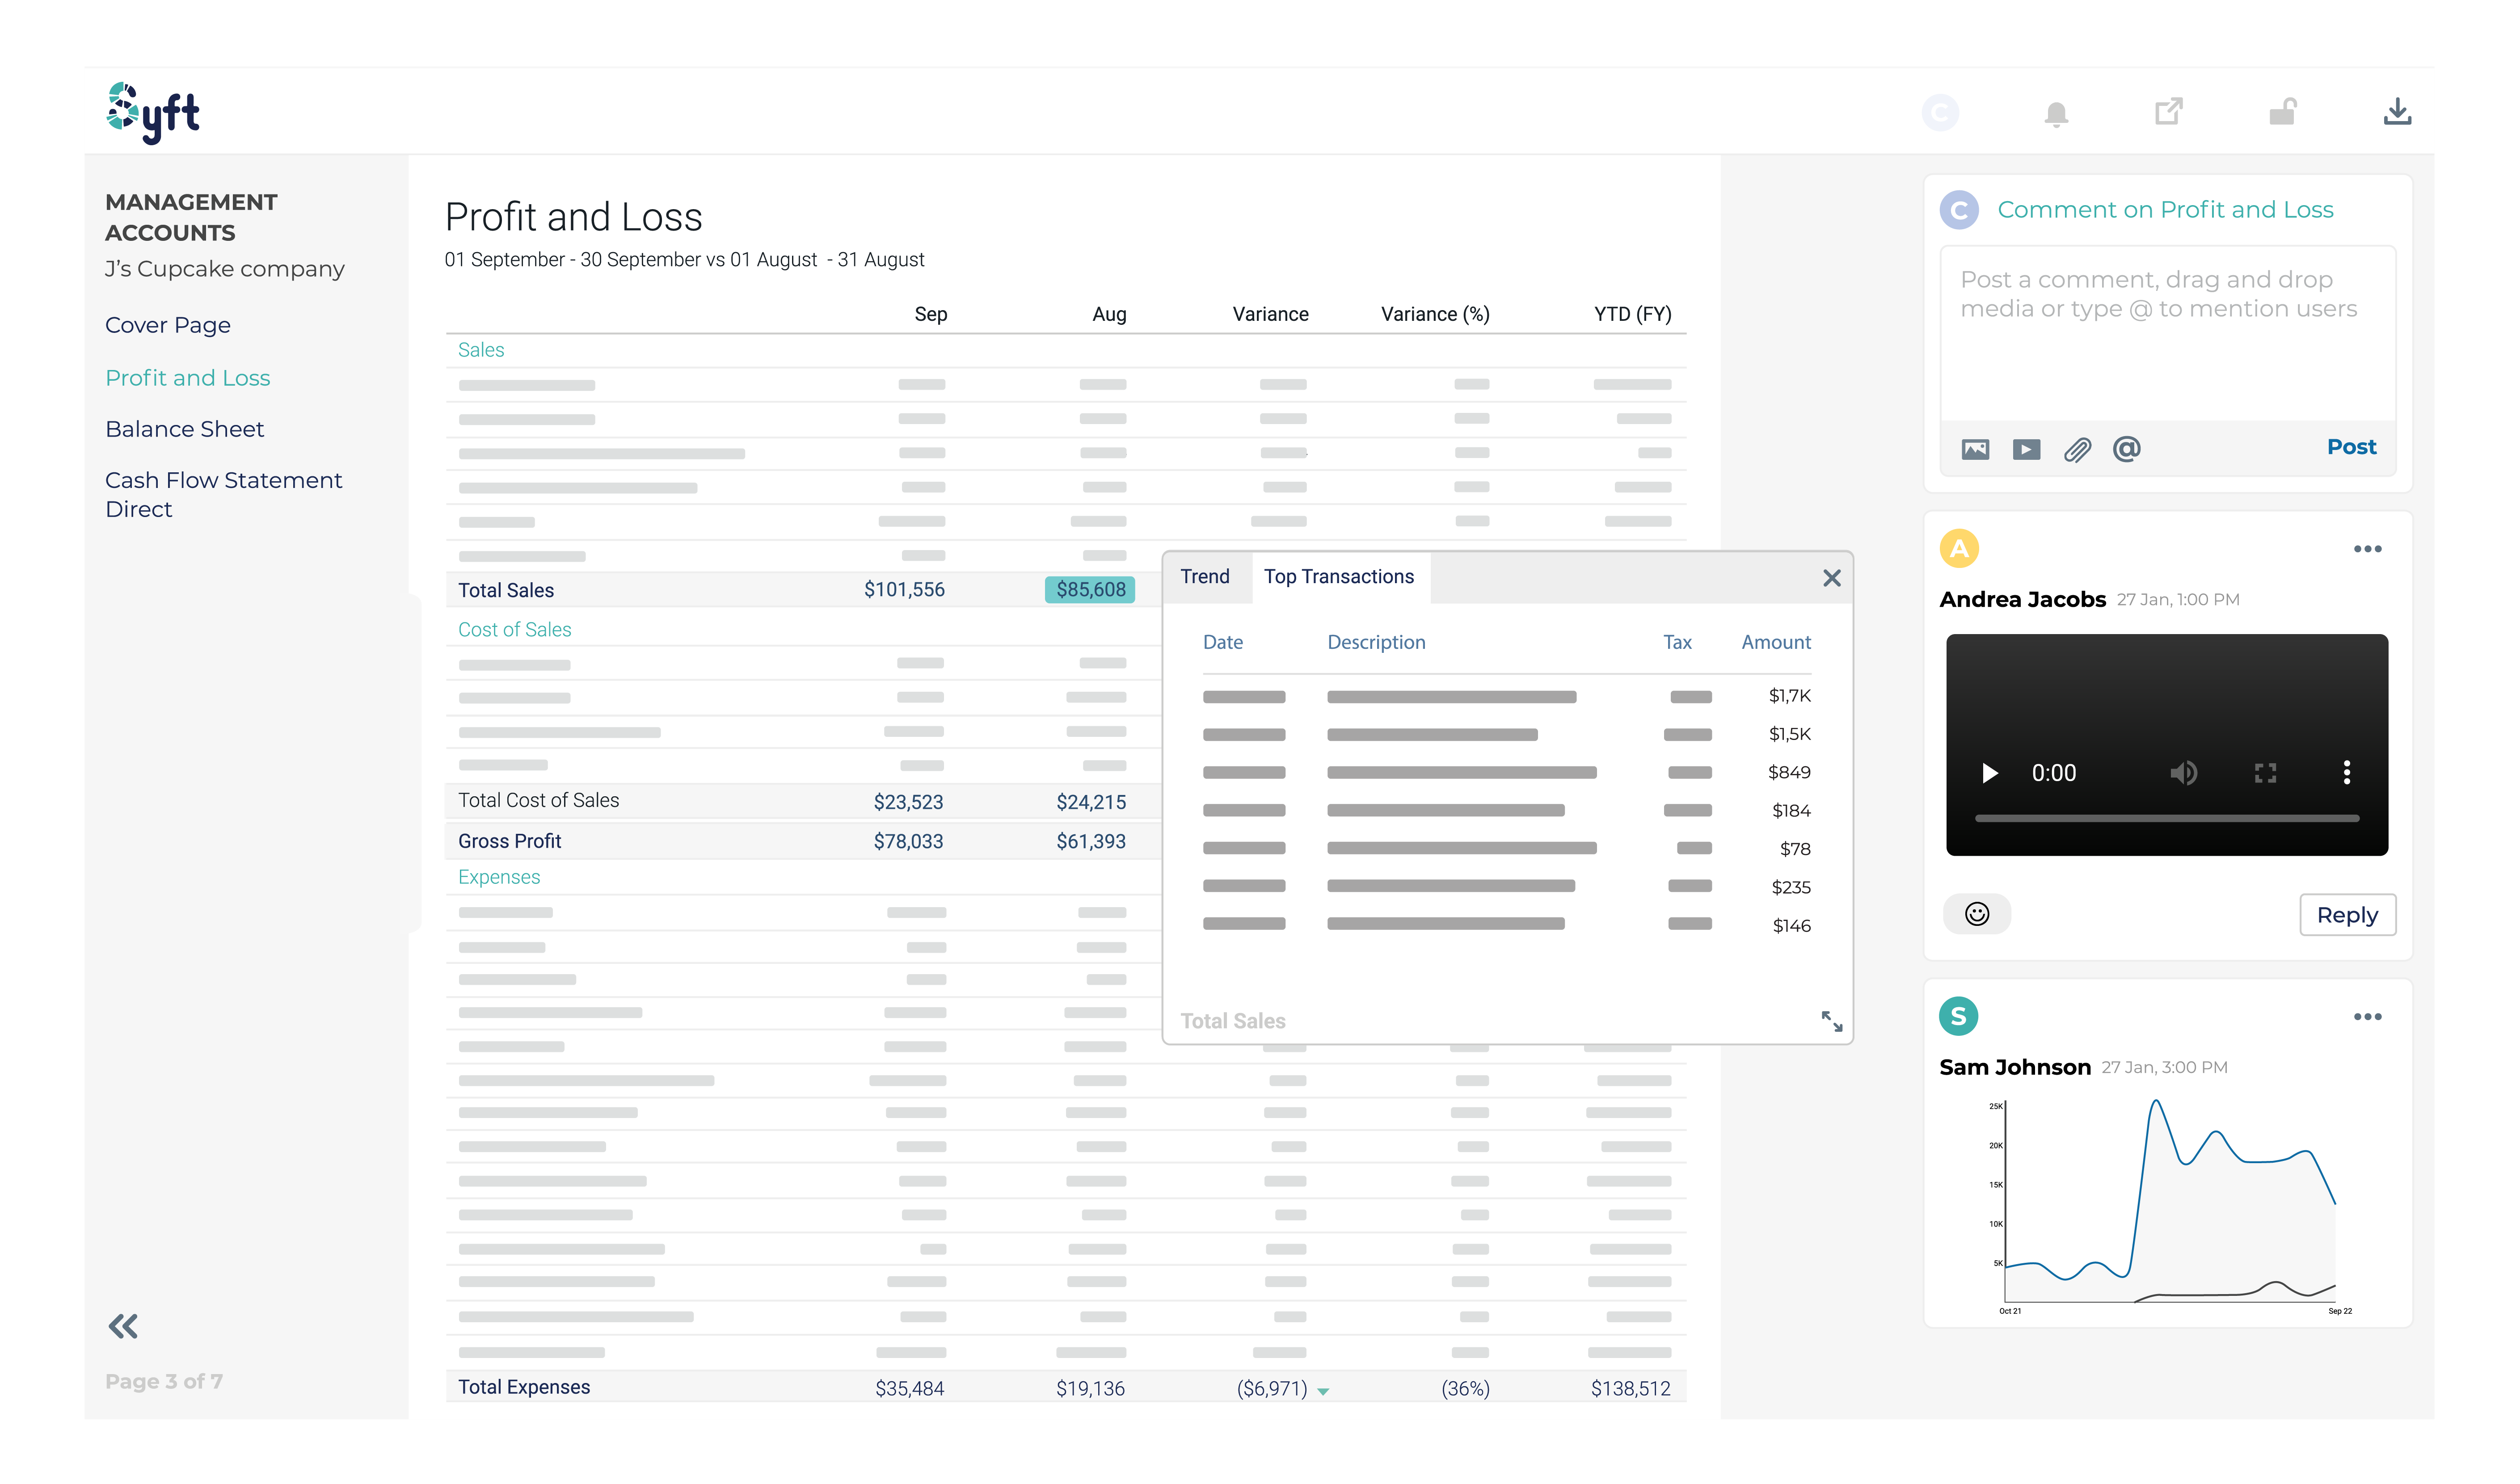
Task: Add an emoji reaction to Andrea's comment
Action: tap(1976, 914)
